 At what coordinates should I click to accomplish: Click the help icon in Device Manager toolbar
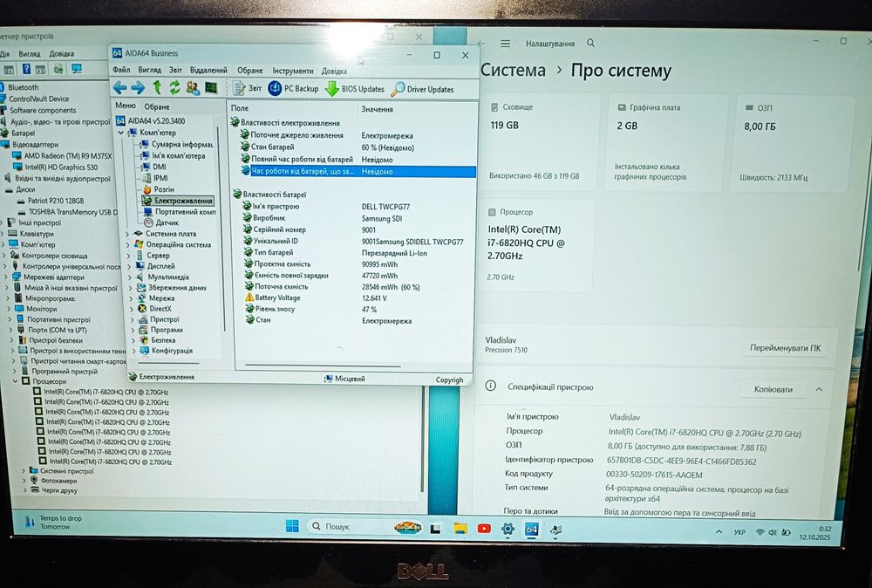[26, 69]
